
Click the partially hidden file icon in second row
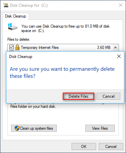[17, 51]
